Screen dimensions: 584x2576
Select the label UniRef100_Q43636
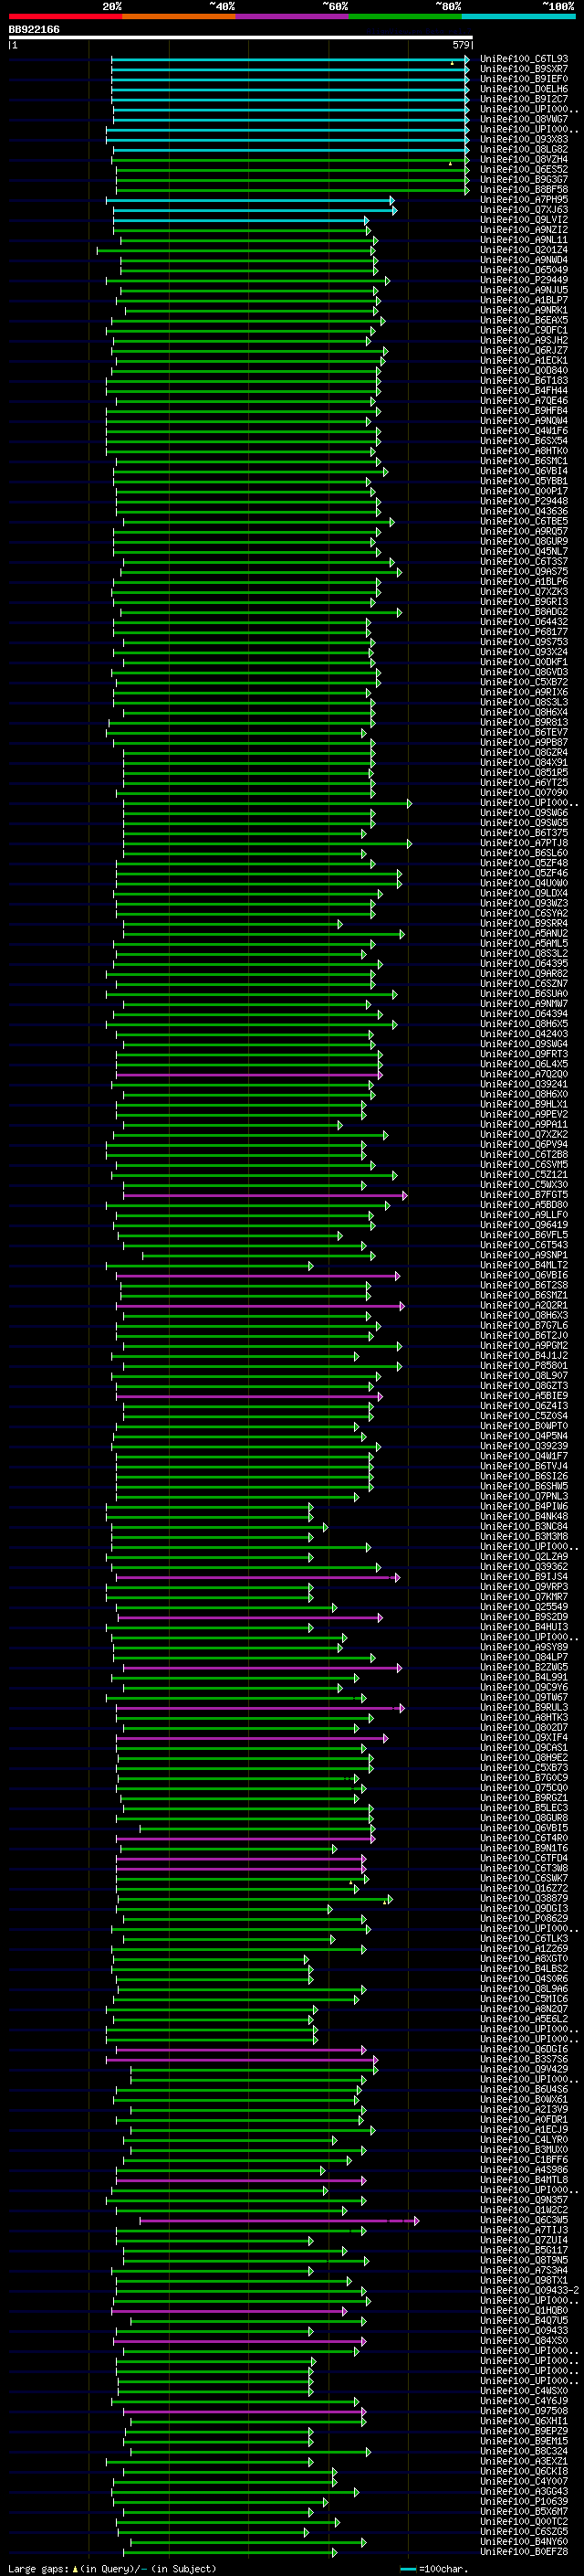pos(524,511)
